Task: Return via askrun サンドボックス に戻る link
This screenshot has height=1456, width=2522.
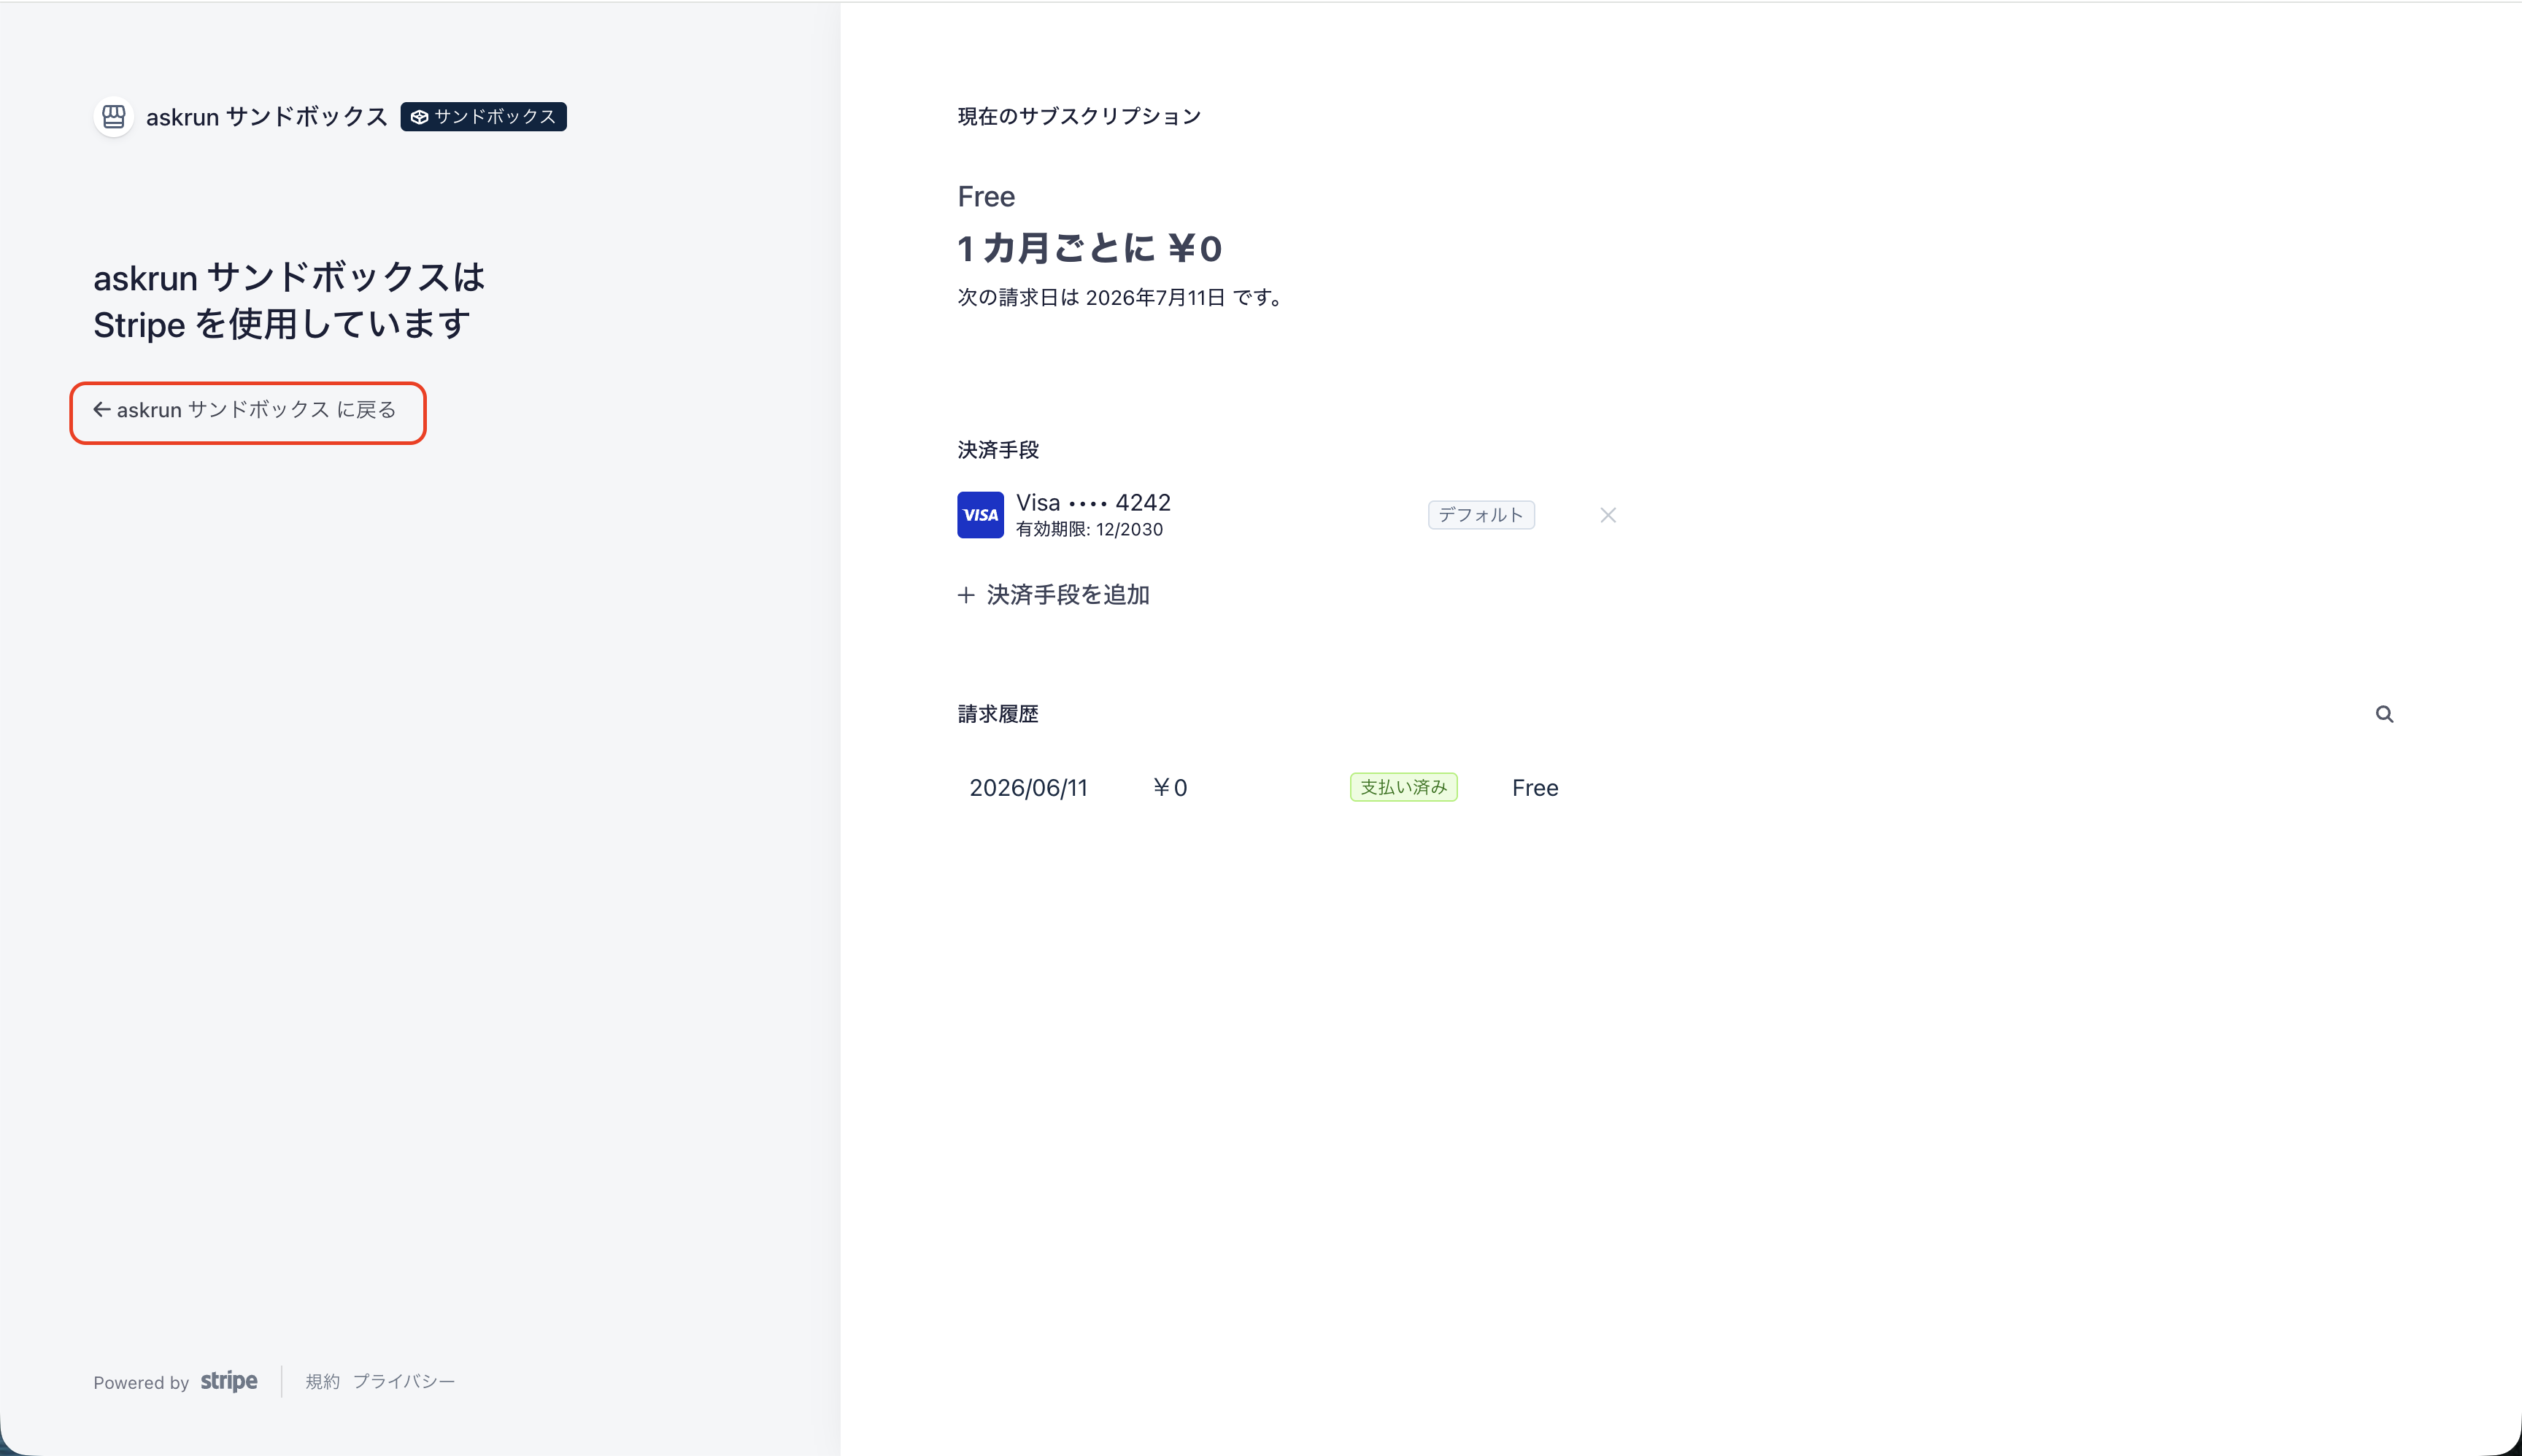Action: pyautogui.click(x=245, y=410)
